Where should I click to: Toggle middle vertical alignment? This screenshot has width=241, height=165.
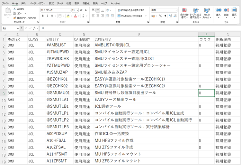[98, 10]
